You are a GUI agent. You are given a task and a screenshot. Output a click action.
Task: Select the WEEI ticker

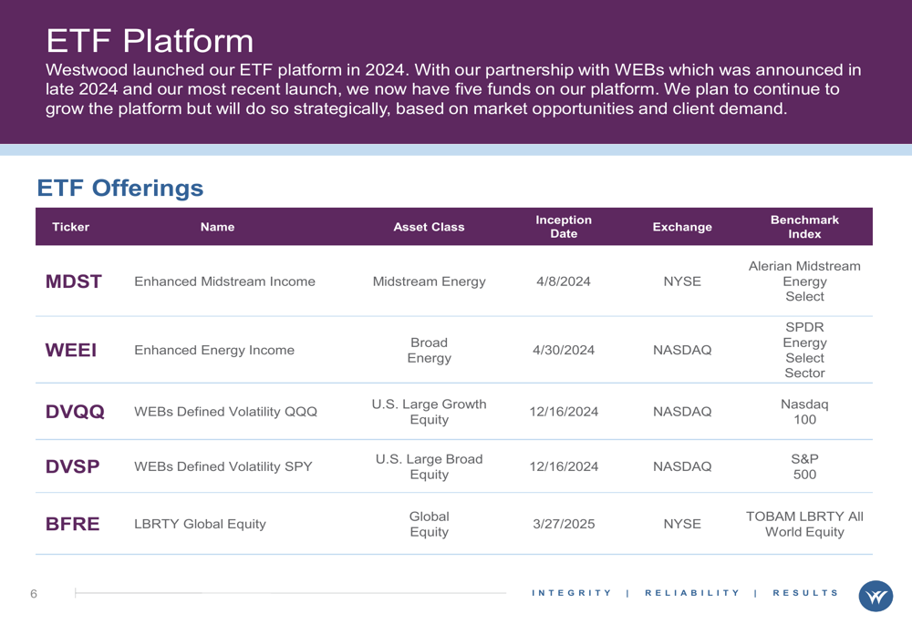pos(71,351)
